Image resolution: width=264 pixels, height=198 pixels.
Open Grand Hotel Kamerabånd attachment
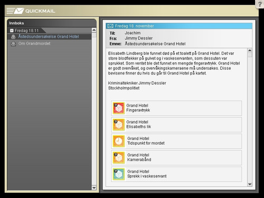[x=176, y=158]
